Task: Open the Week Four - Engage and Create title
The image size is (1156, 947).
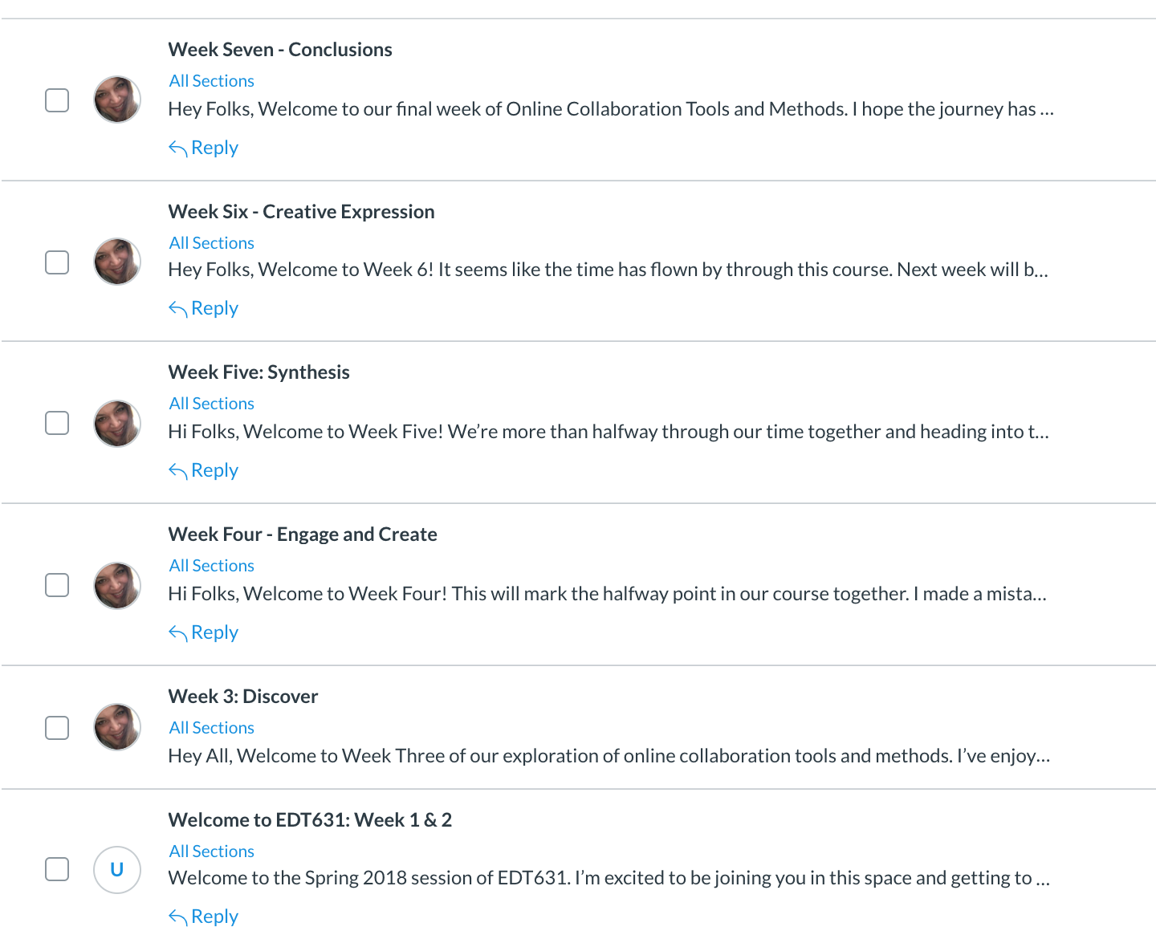Action: [x=303, y=534]
